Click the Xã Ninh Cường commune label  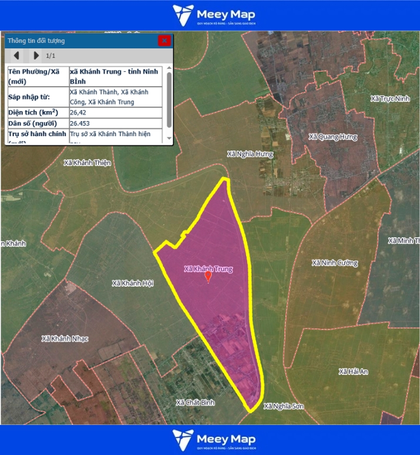click(335, 263)
